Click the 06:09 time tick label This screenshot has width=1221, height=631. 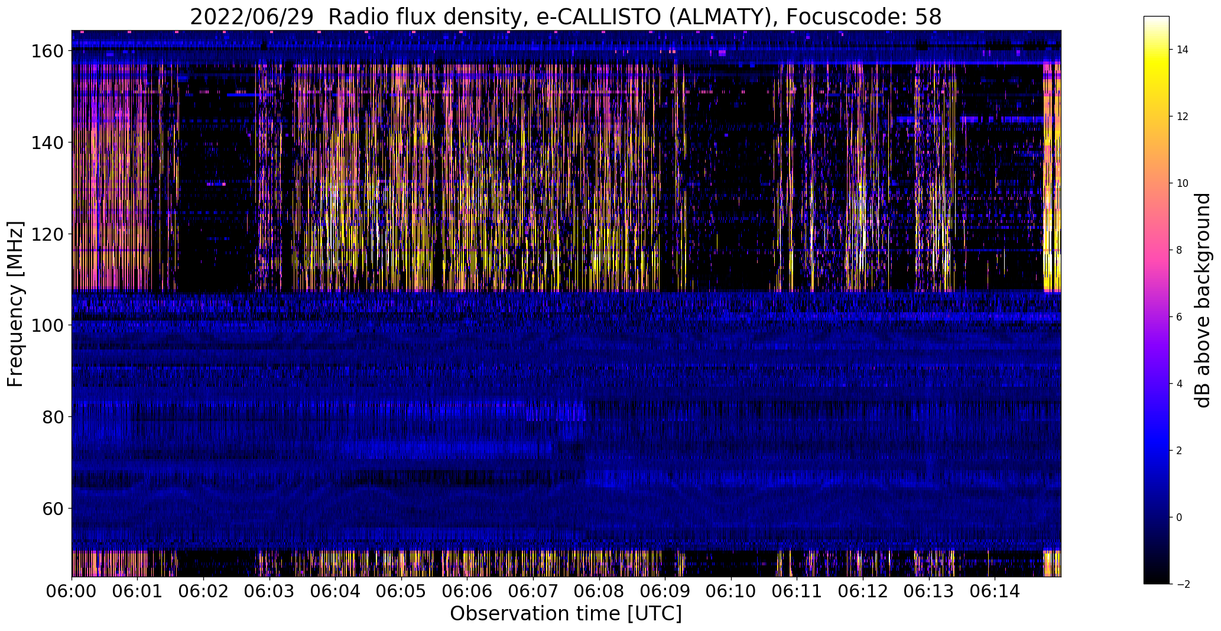tap(665, 591)
